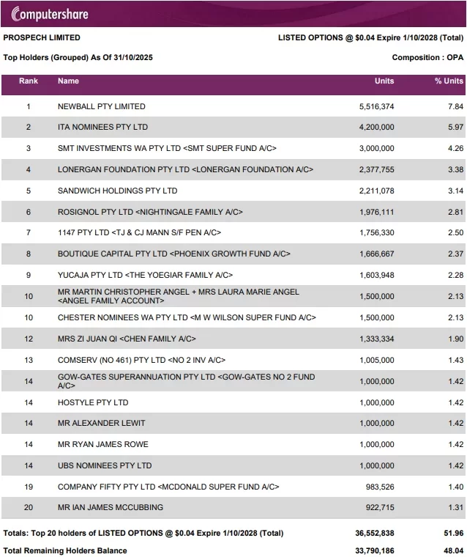467x557 pixels.
Task: Click the HOSTYLE PTY LTD holder name
Action: pyautogui.click(x=92, y=402)
